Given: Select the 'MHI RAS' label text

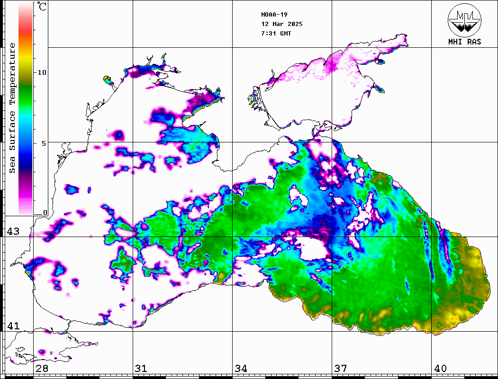Looking at the screenshot, I should tap(464, 42).
